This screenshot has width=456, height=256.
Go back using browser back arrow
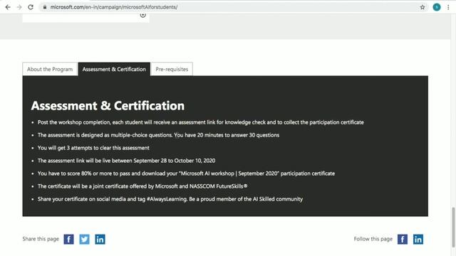[x=8, y=7]
